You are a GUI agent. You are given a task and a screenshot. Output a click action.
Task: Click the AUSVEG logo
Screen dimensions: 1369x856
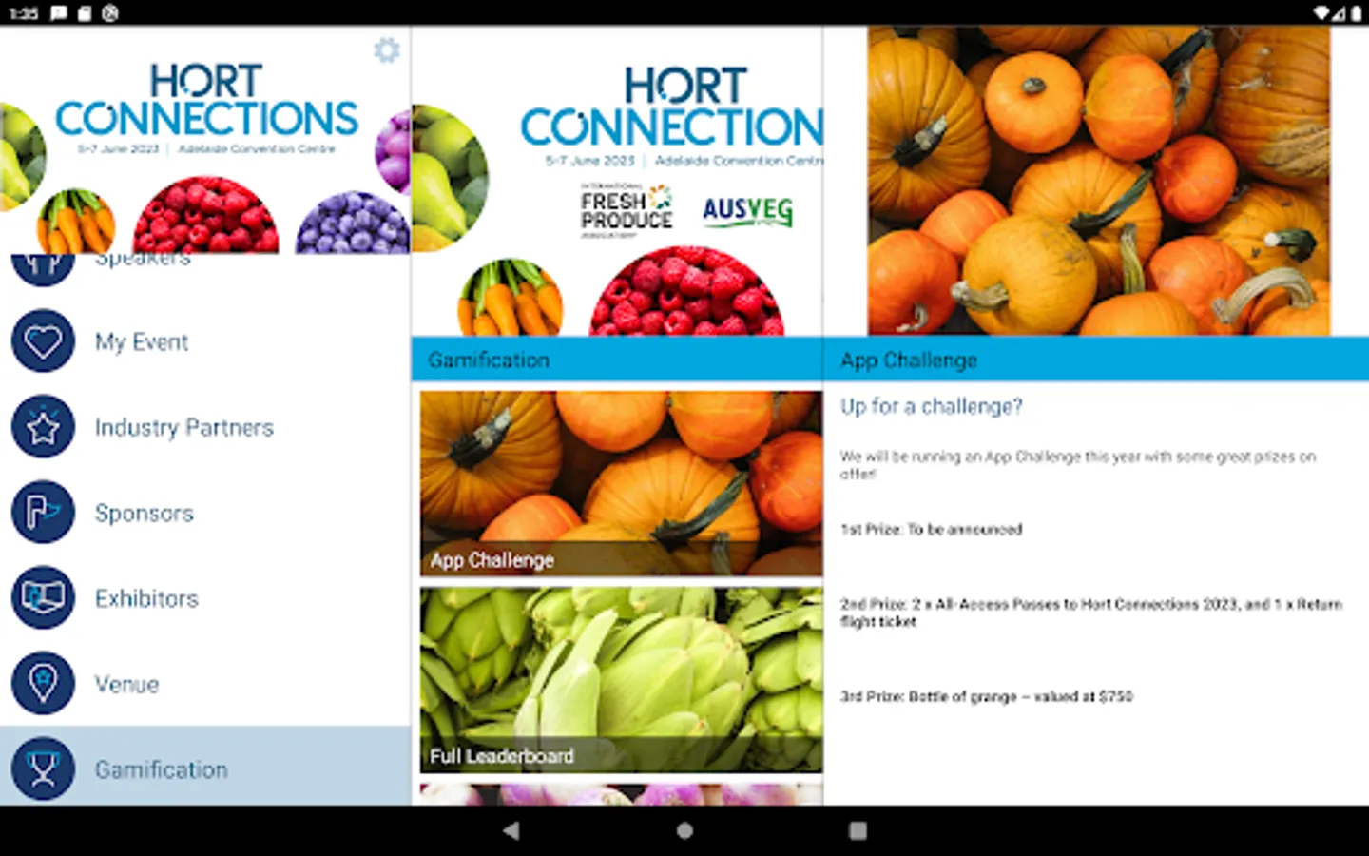point(747,211)
